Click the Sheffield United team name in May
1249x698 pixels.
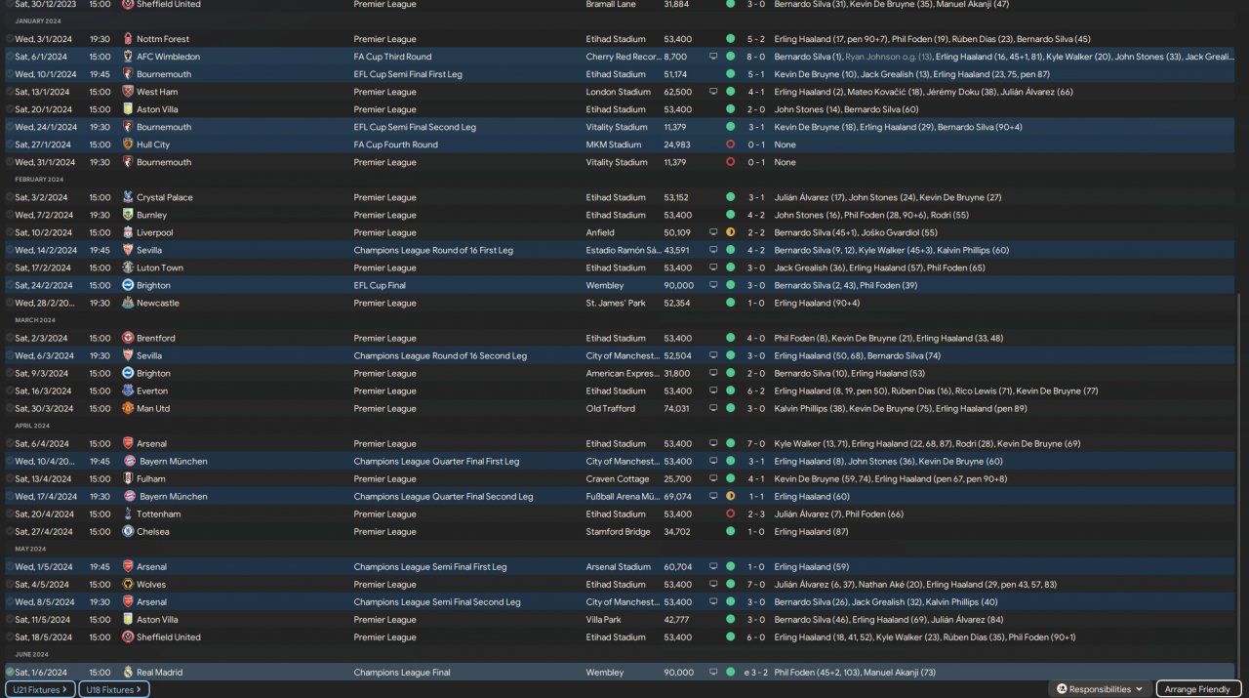click(x=169, y=636)
